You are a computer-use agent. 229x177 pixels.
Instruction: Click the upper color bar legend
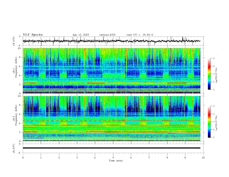(209, 74)
